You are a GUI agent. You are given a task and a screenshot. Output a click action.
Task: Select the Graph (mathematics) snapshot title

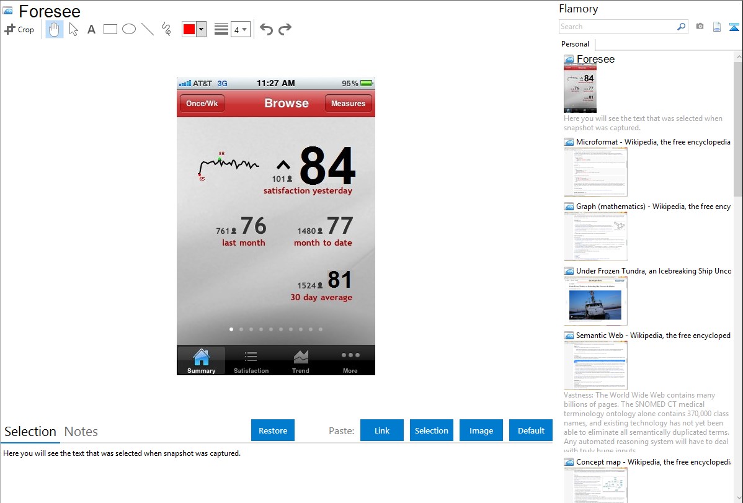point(653,207)
